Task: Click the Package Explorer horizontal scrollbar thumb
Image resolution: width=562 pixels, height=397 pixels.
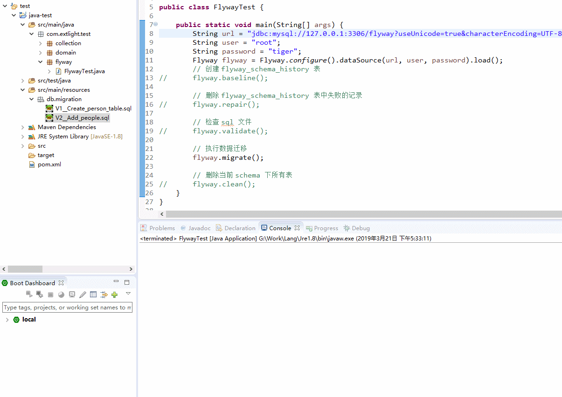Action: (x=25, y=269)
